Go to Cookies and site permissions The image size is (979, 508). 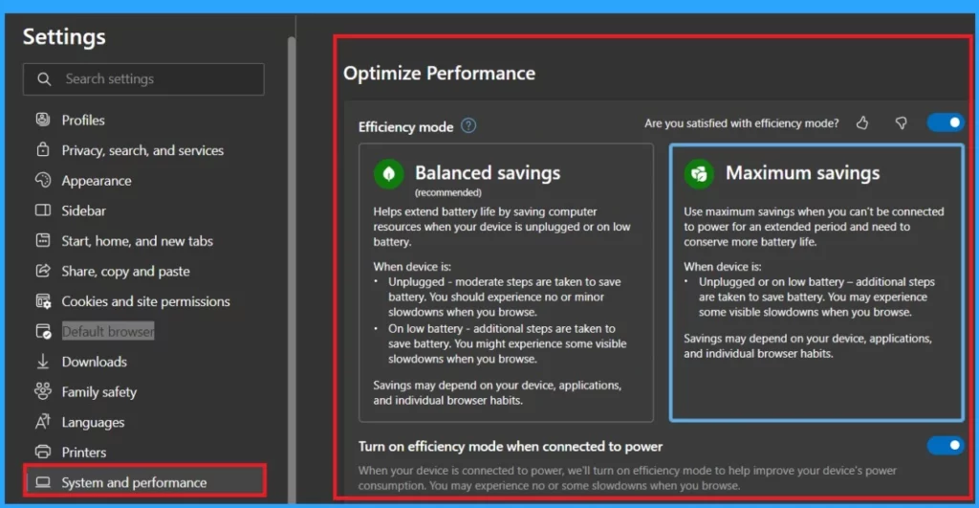145,301
